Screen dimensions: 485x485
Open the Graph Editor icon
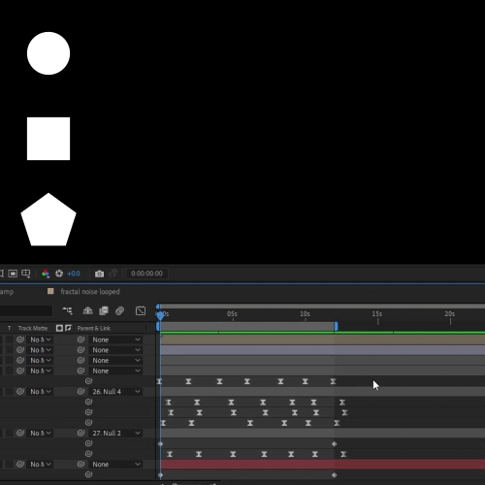[141, 311]
